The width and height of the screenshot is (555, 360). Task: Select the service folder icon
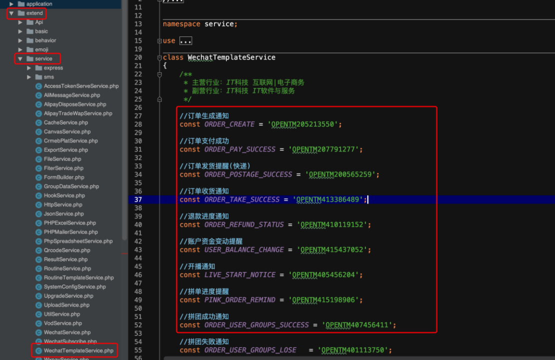30,59
